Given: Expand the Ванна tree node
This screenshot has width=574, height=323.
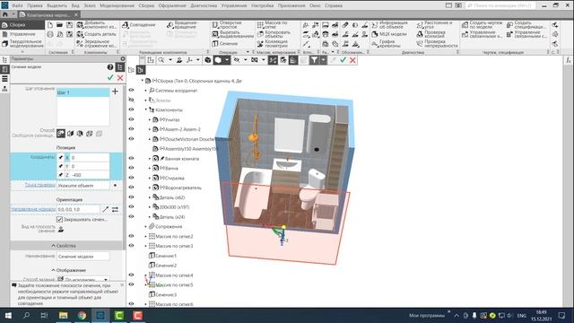Looking at the screenshot, I should coord(150,168).
